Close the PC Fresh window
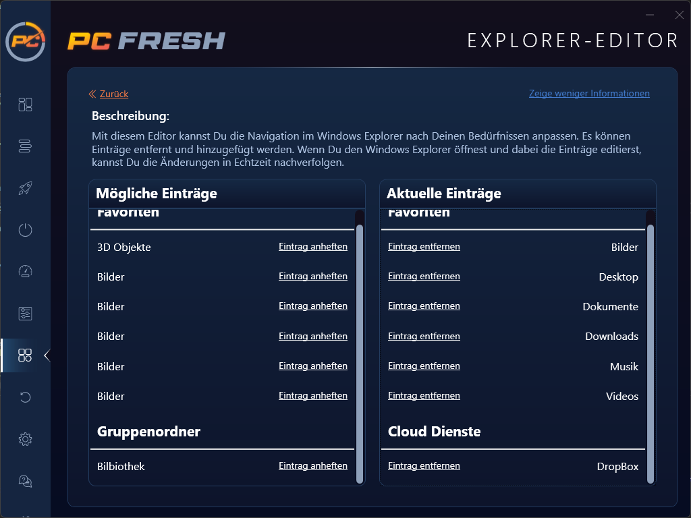Viewport: 691px width, 518px height. [x=679, y=15]
